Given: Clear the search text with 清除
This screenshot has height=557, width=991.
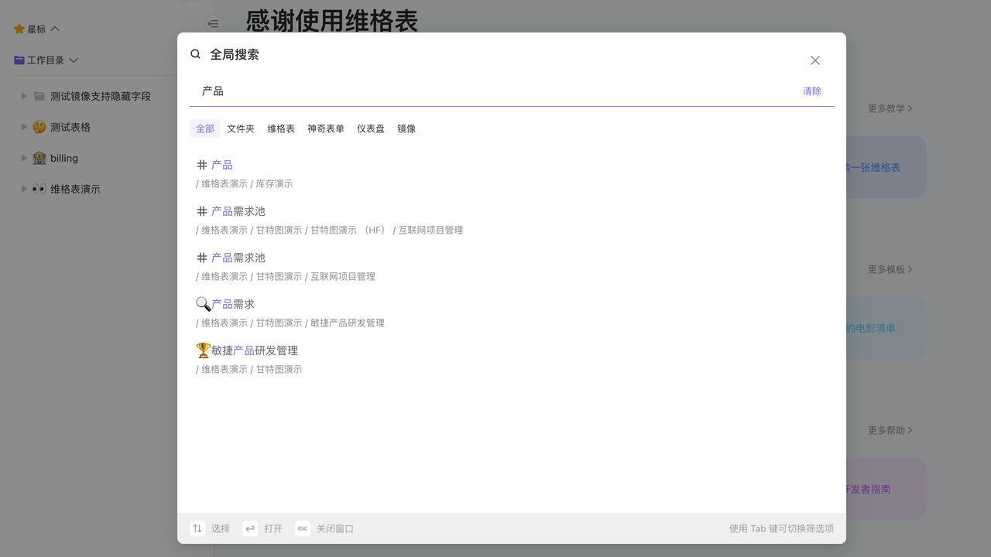Looking at the screenshot, I should 811,91.
